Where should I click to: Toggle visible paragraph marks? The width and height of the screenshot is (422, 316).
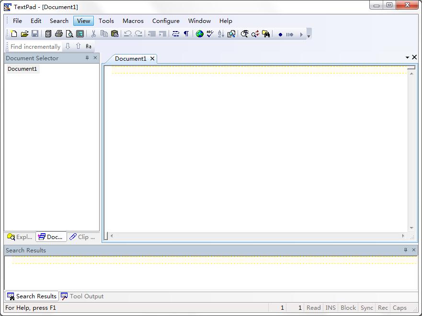click(x=186, y=33)
